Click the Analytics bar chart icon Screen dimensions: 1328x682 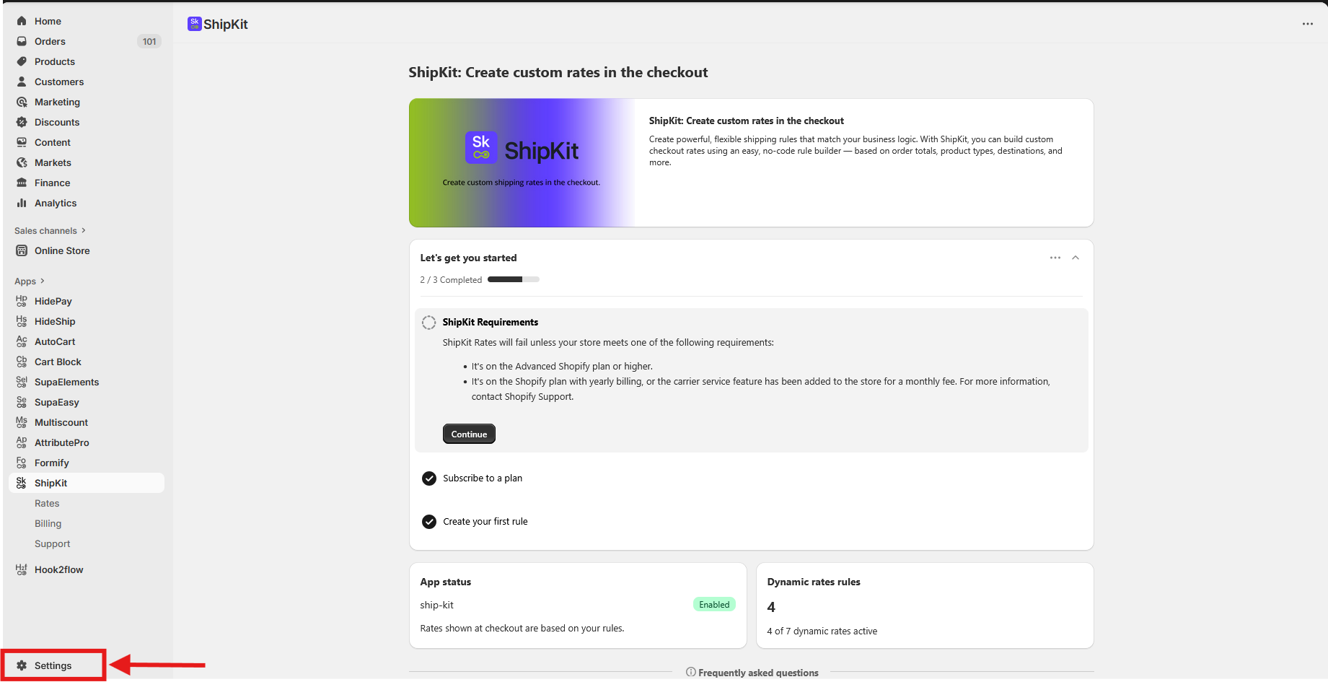[x=22, y=203]
